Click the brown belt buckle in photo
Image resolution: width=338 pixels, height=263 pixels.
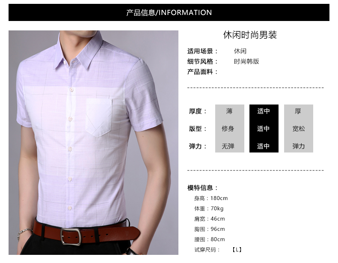71,236
